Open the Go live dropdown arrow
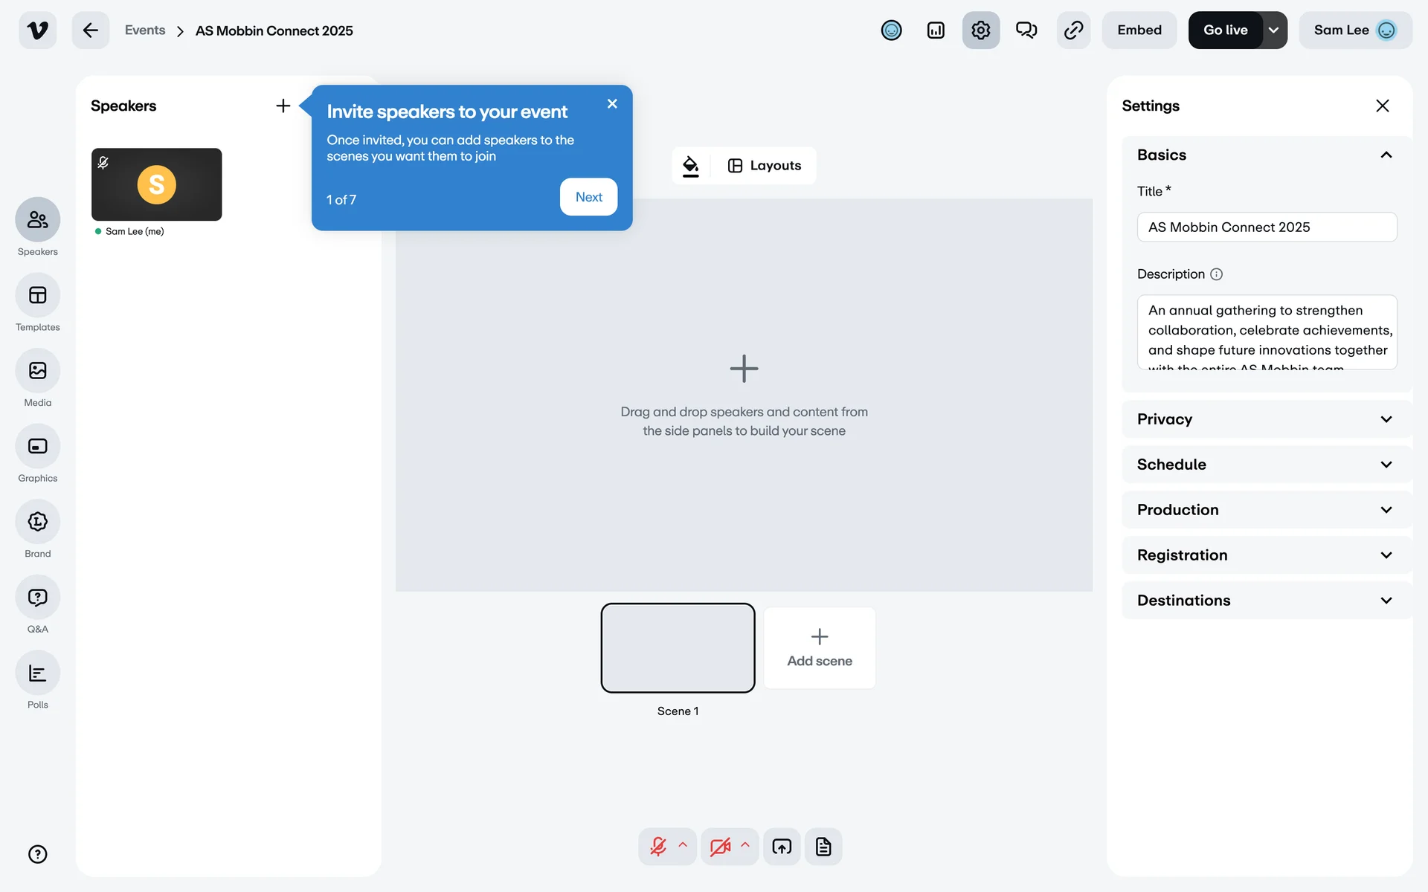Image resolution: width=1428 pixels, height=892 pixels. (1274, 30)
